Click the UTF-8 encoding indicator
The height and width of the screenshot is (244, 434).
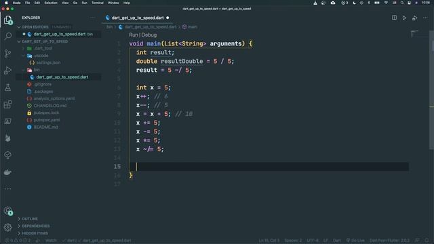coord(313,240)
